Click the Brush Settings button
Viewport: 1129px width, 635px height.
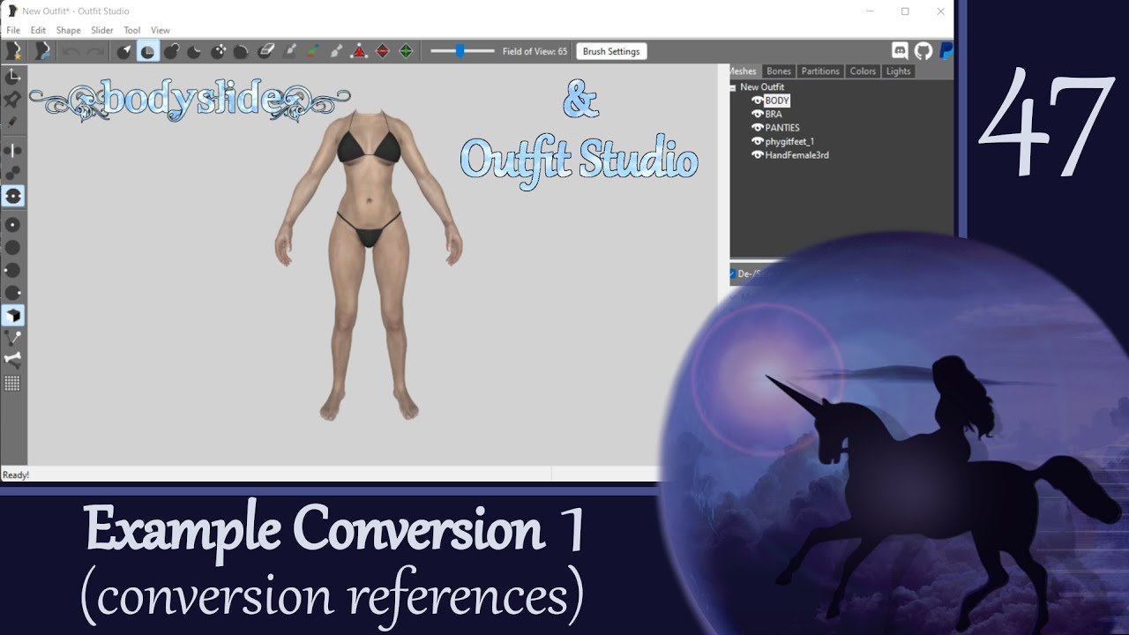point(611,51)
